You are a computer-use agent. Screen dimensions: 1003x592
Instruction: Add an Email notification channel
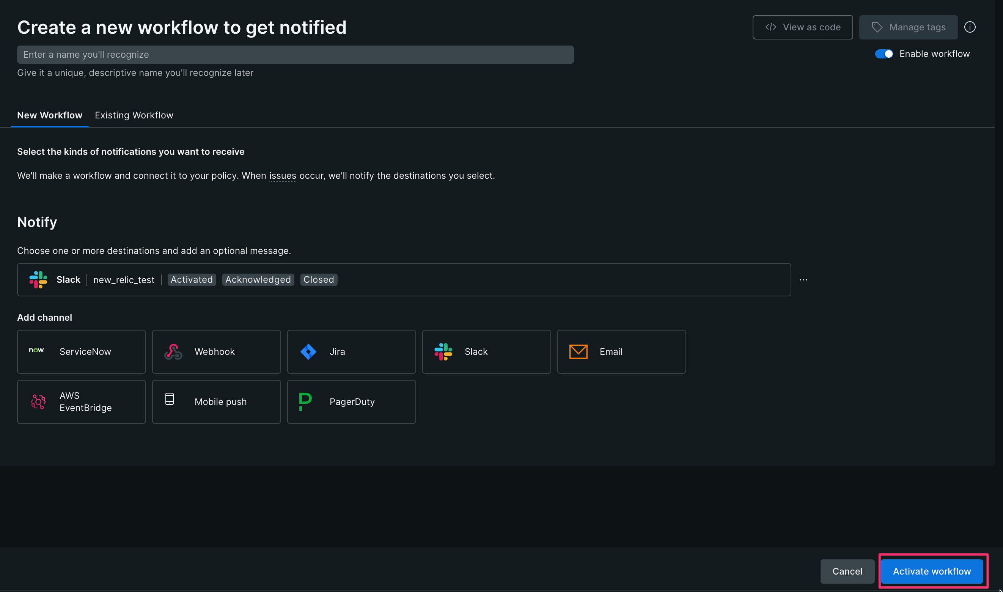pos(621,351)
